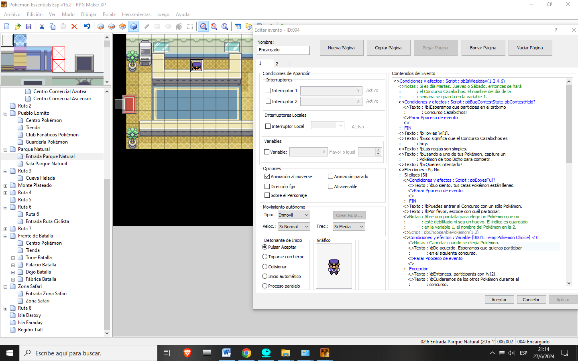Click the red X Delete icon
Image resolution: width=578 pixels, height=361 pixels.
tap(74, 26)
